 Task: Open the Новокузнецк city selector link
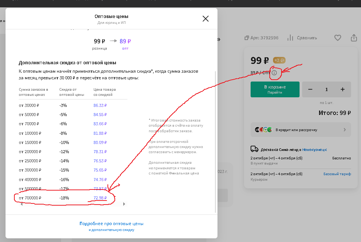(314, 149)
